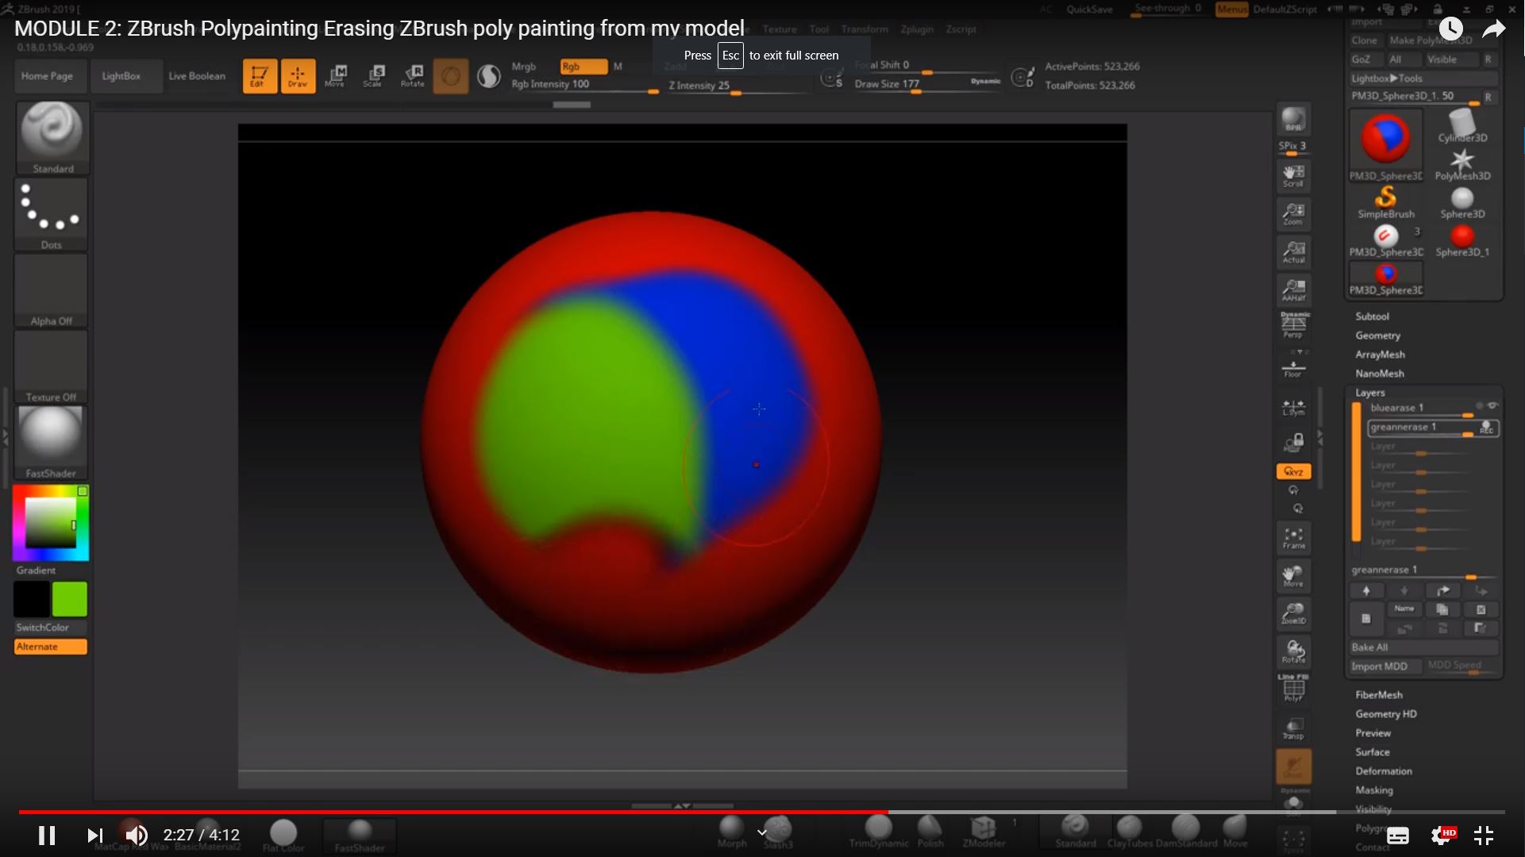The height and width of the screenshot is (857, 1525).
Task: Toggle L.Sym local symmetry
Action: [1293, 408]
